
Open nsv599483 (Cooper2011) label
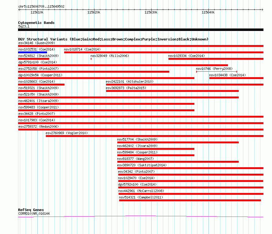(39, 107)
